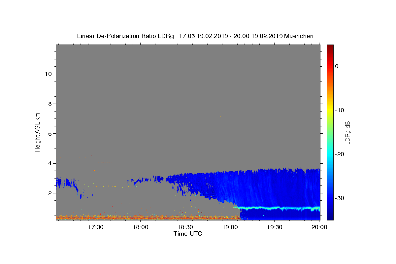Screen dimensions: 396x264
Task: Pick the dark red top of the colorbar
Action: 330,47
